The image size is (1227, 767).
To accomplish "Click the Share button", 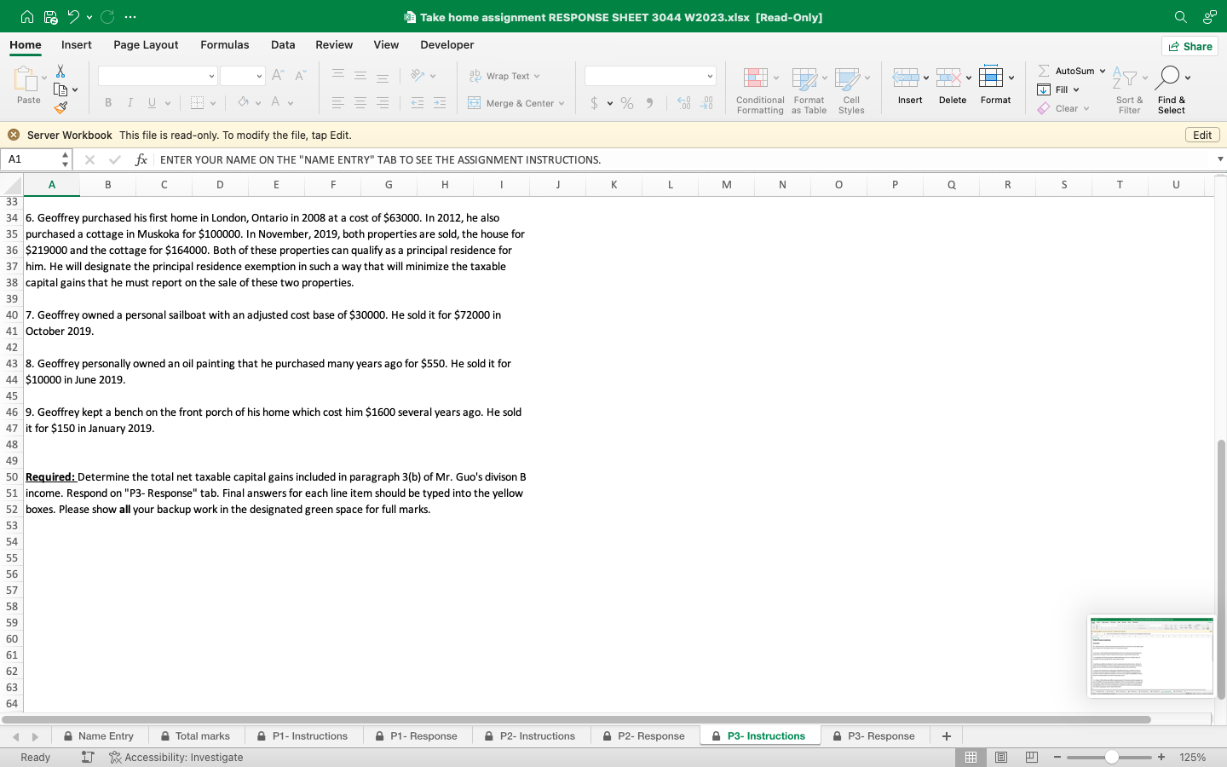I will 1189,46.
